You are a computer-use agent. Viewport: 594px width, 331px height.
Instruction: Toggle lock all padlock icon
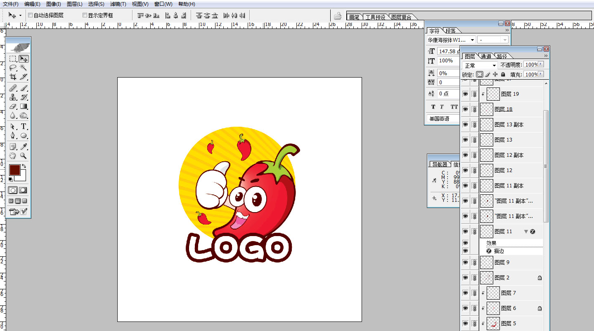[503, 75]
